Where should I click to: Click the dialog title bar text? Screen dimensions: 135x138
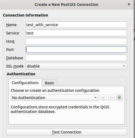(66, 4)
